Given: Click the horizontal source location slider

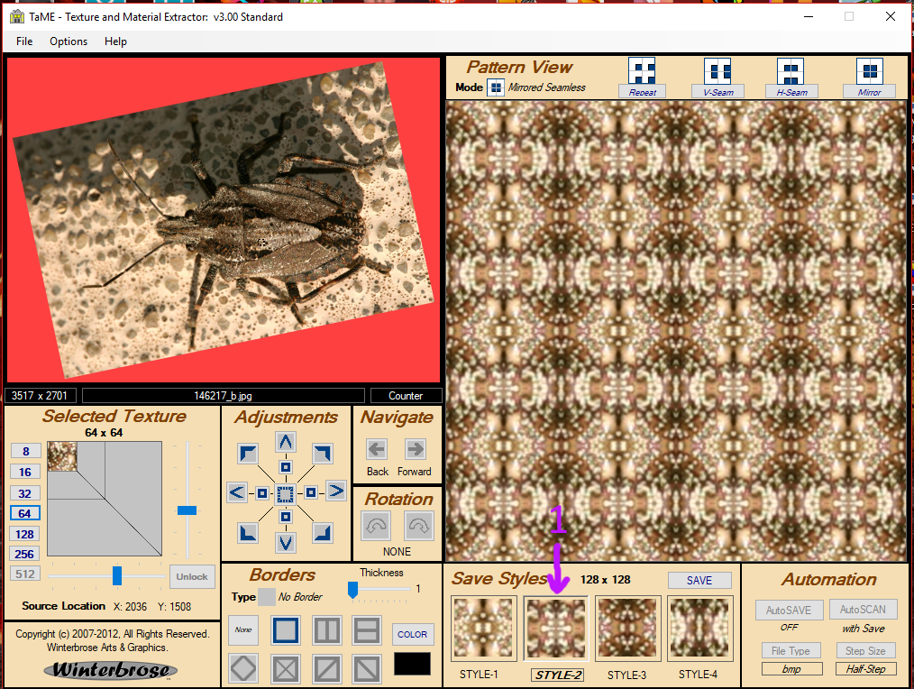Looking at the screenshot, I should [117, 575].
